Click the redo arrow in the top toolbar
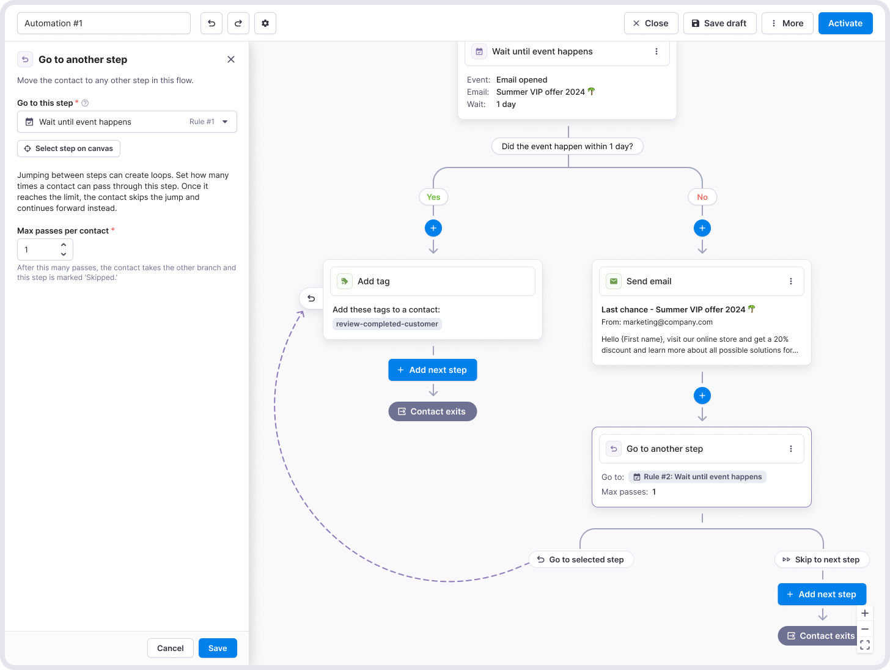Image resolution: width=890 pixels, height=670 pixels. click(238, 23)
